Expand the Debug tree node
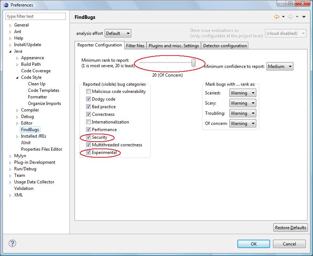 (x=17, y=117)
